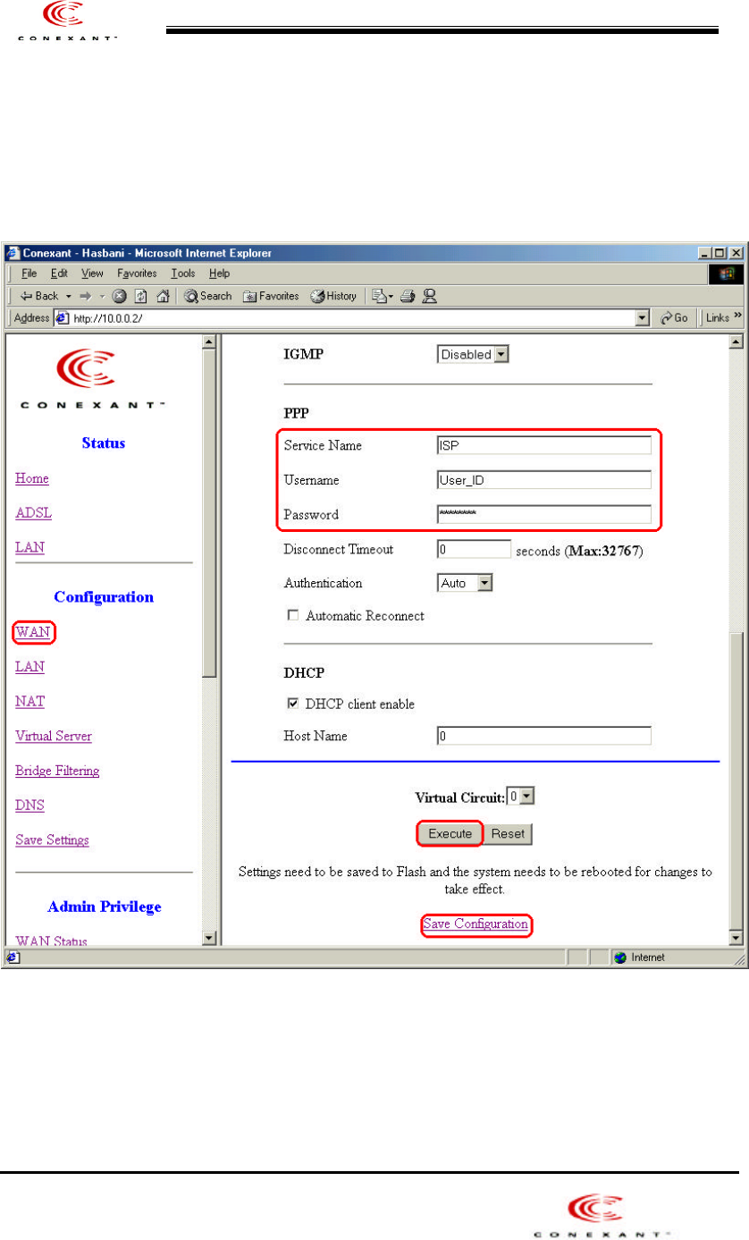This screenshot has height=1240, width=749.
Task: Click the page icon at the left end of the status bar
Action: 12,957
